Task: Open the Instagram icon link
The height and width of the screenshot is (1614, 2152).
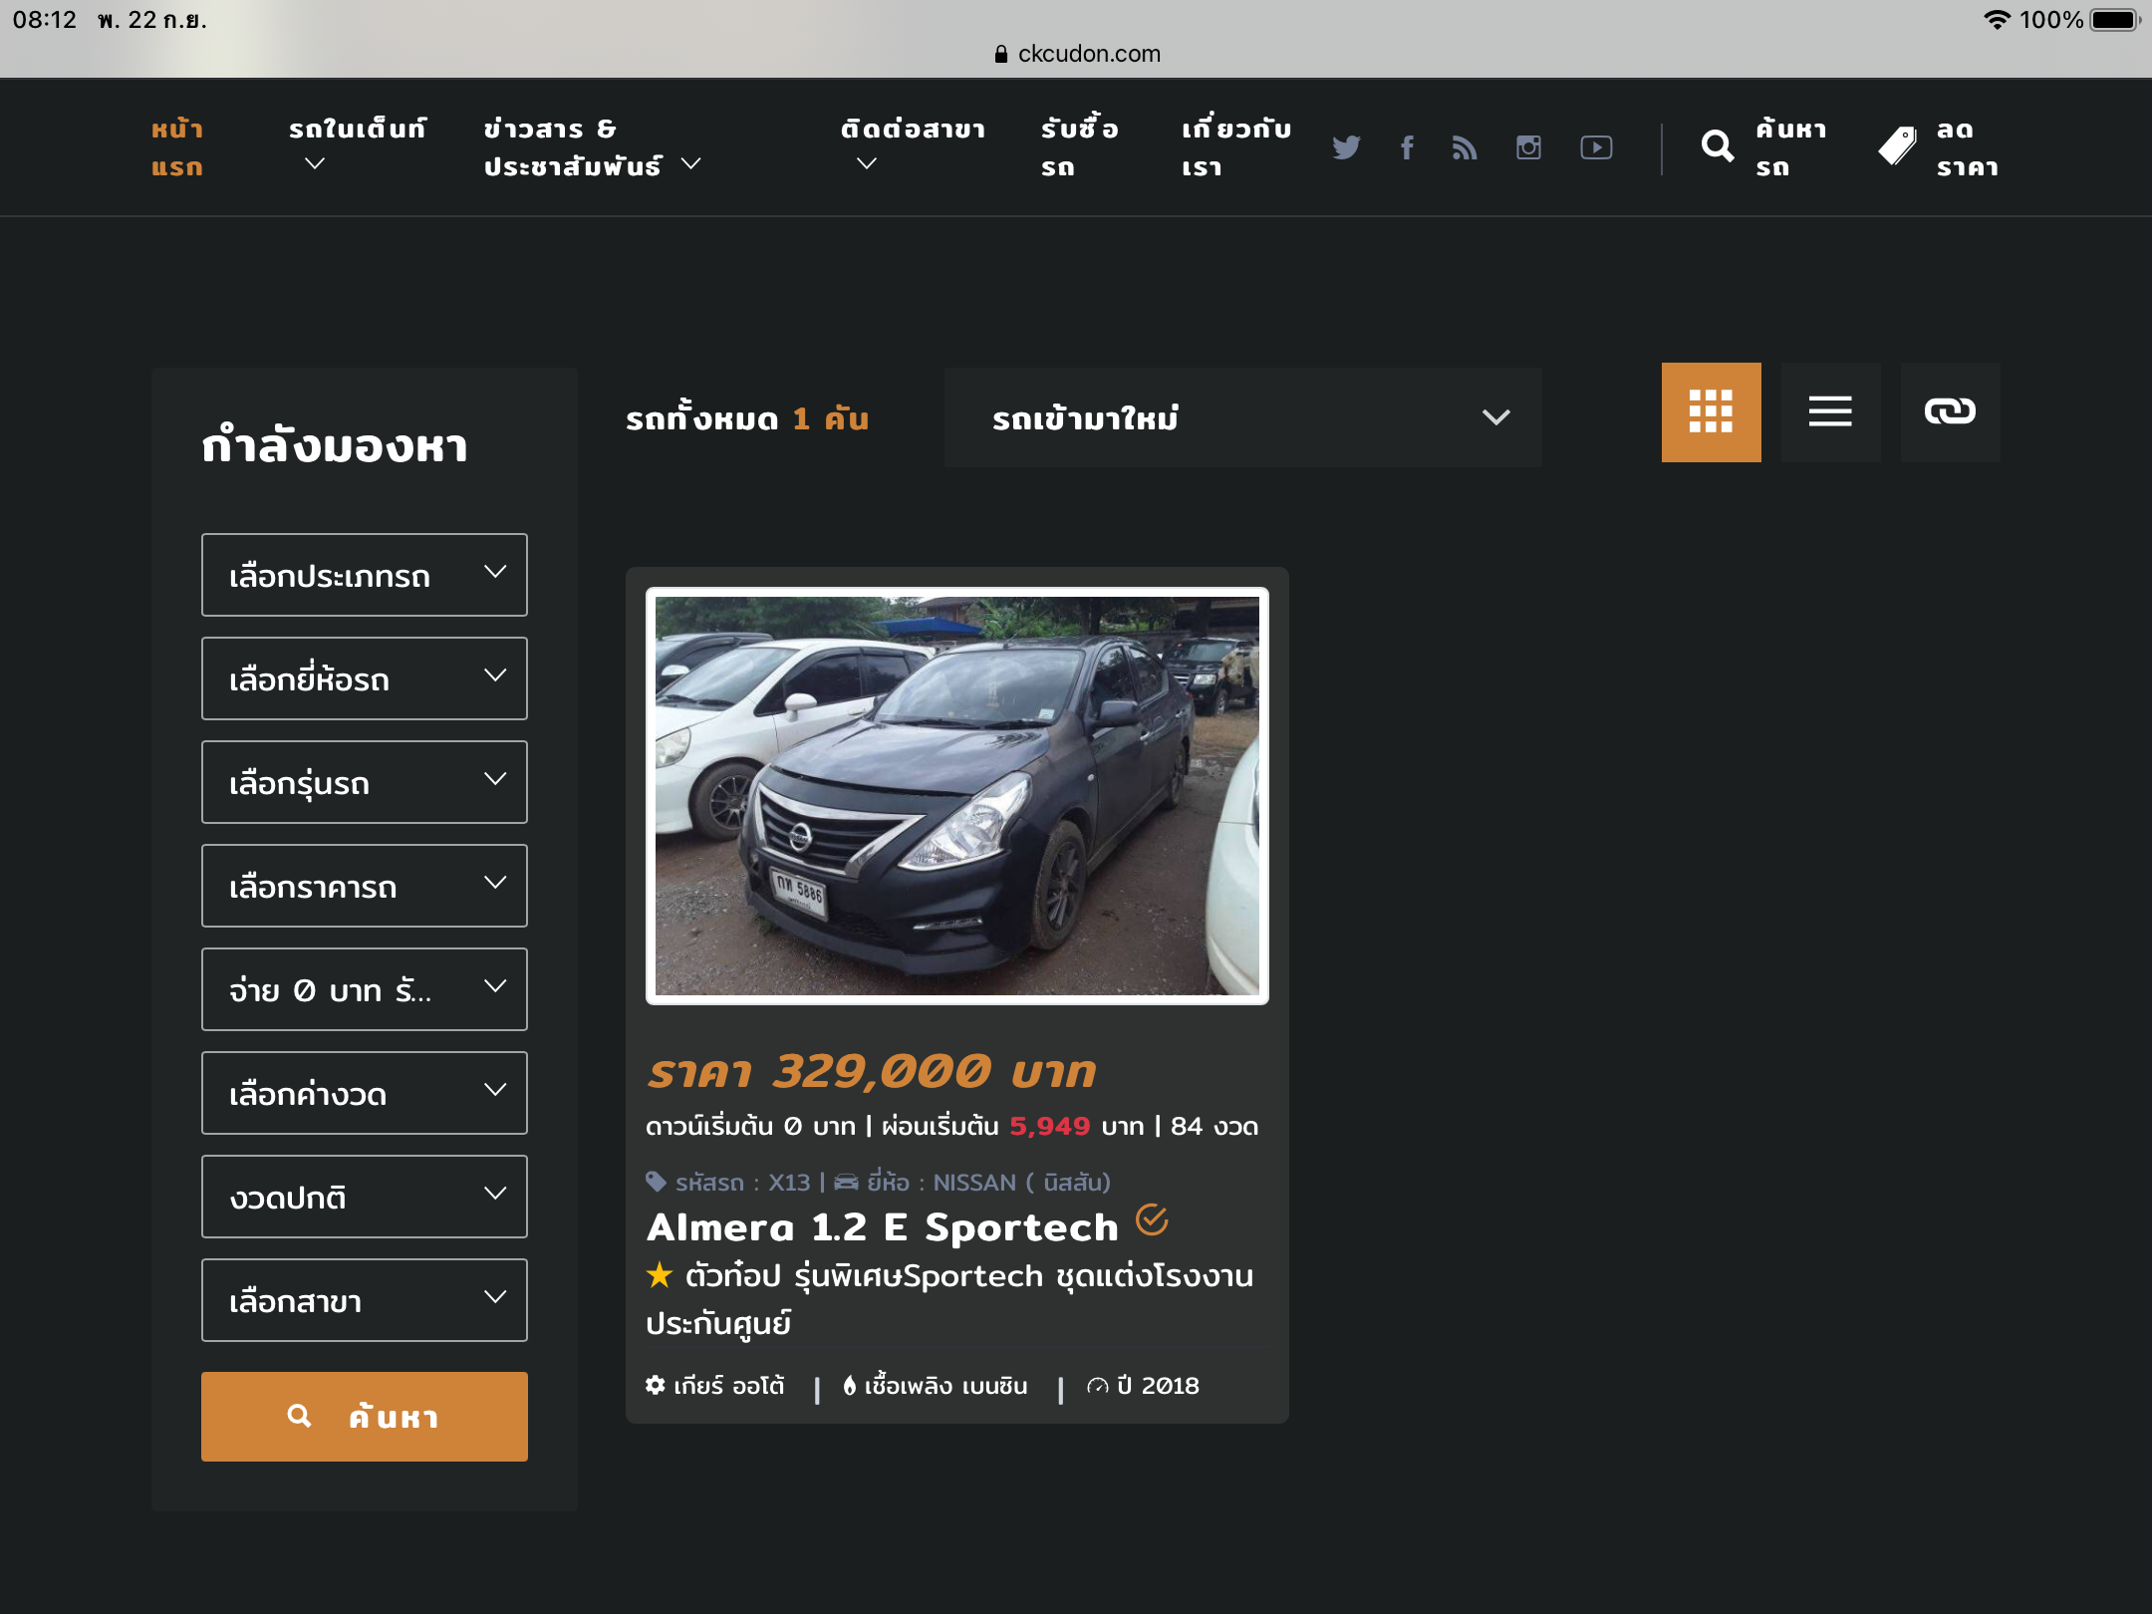Action: [1528, 147]
